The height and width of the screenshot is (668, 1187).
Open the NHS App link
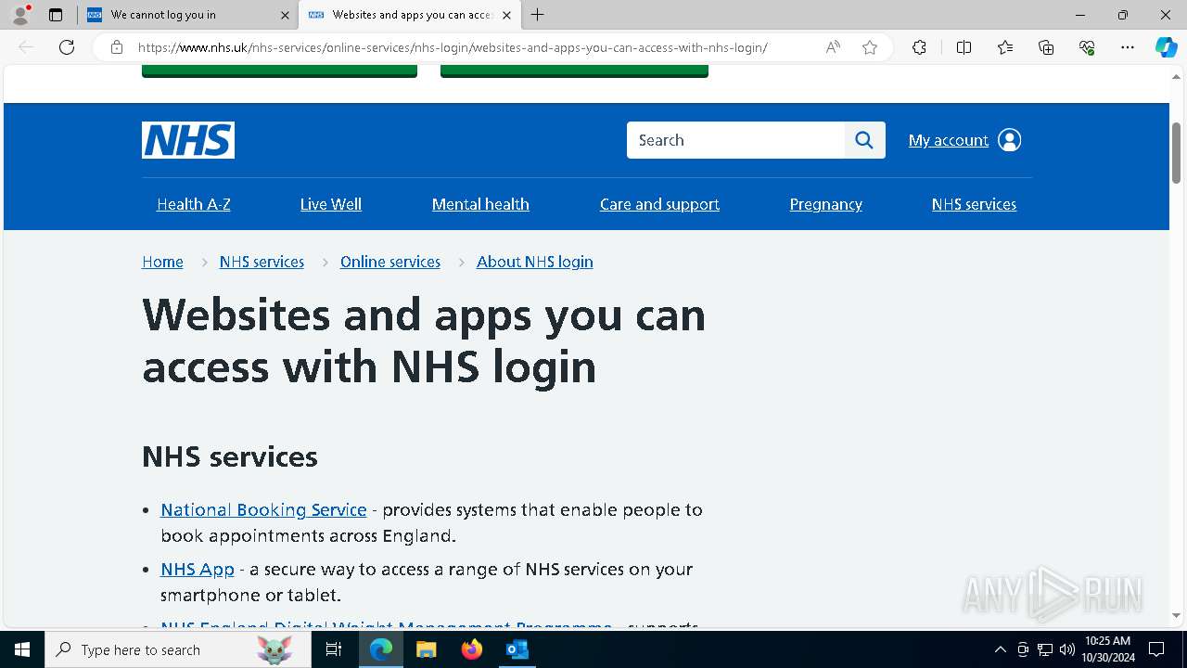click(x=198, y=569)
